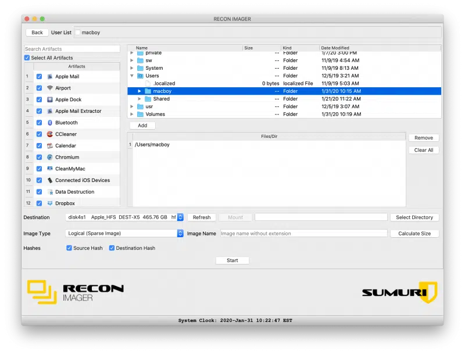Screen dimensions: 465x354
Task: Expand the usr folder
Action: (x=132, y=106)
